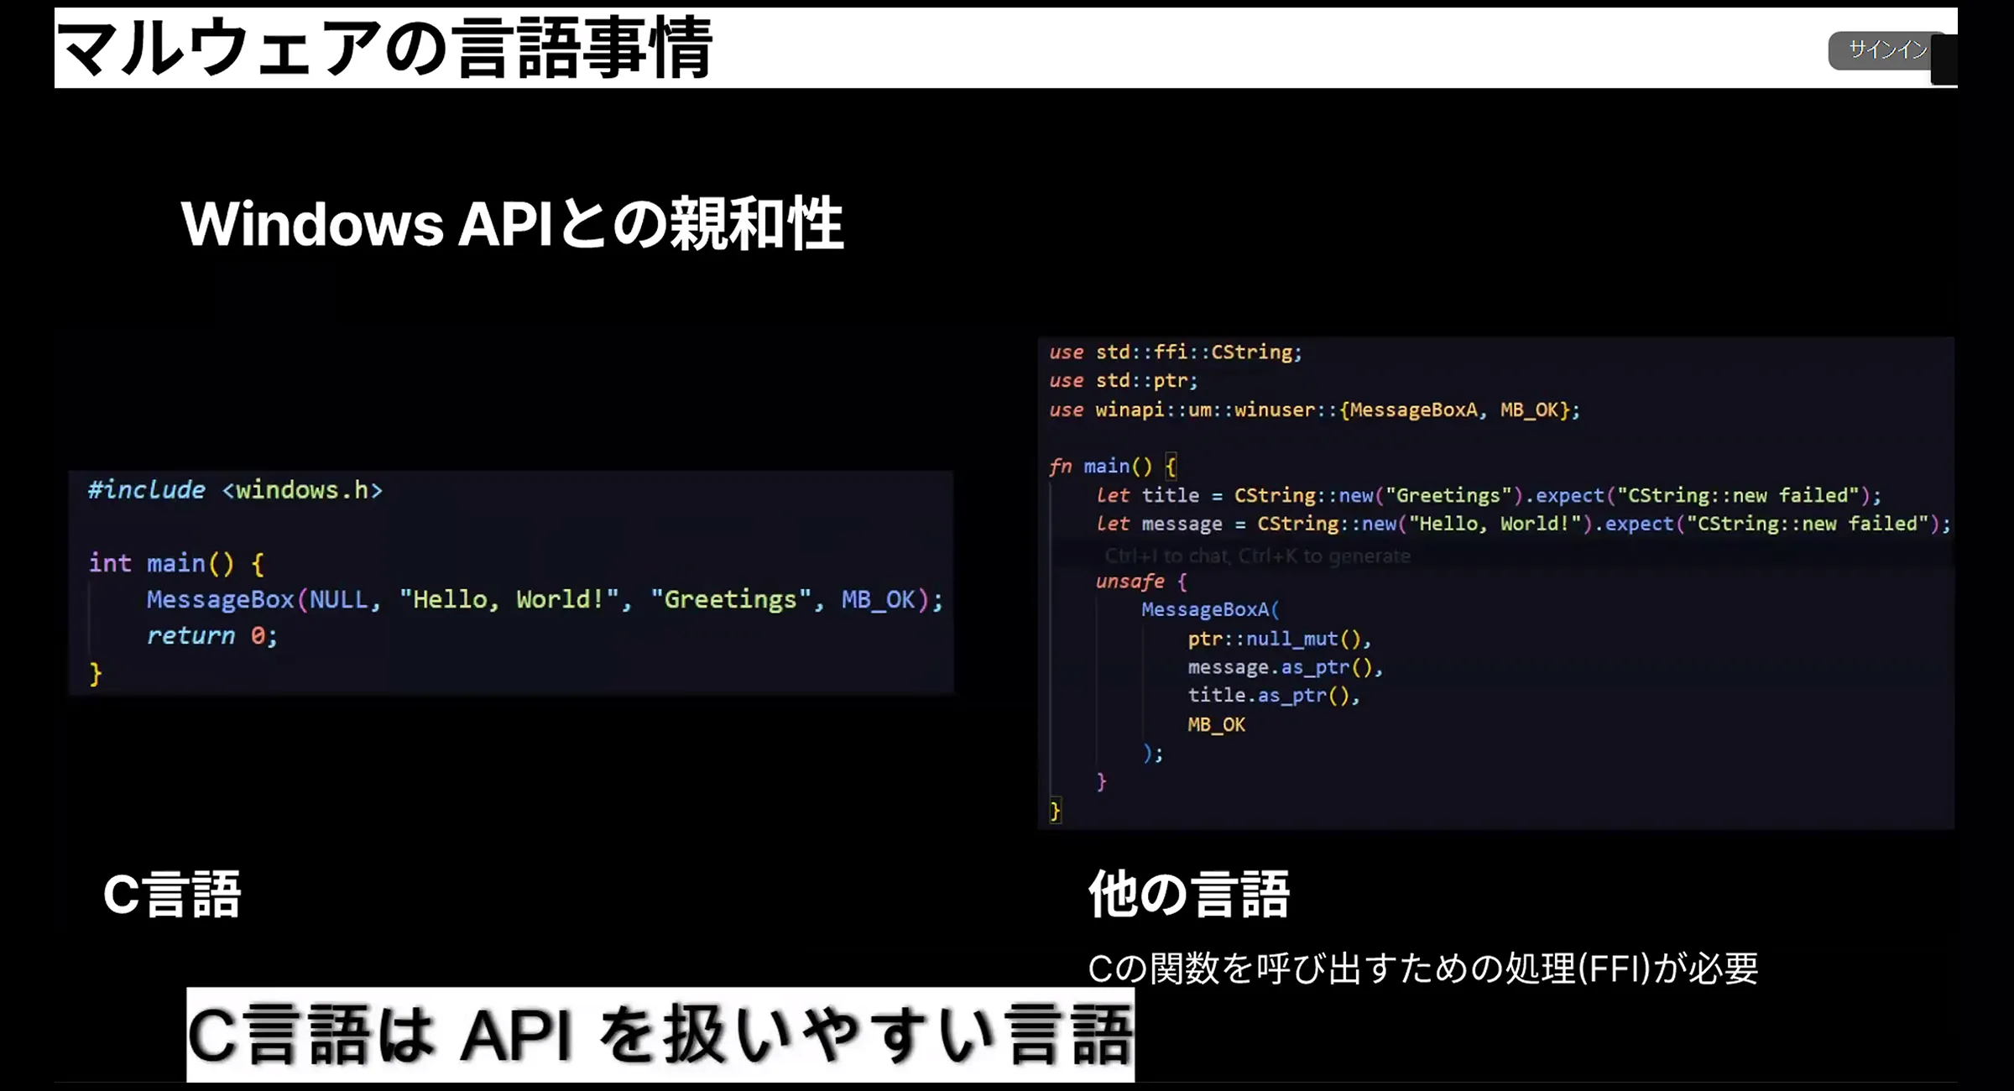The height and width of the screenshot is (1091, 2014).
Task: Click the use std::ffi::CString line
Action: pyautogui.click(x=1175, y=352)
